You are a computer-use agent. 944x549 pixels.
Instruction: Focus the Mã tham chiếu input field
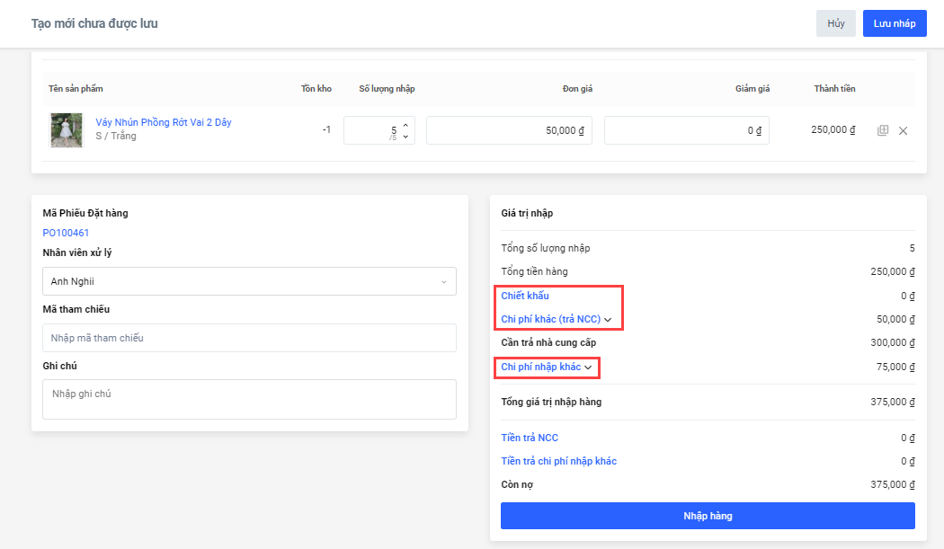[x=249, y=338]
